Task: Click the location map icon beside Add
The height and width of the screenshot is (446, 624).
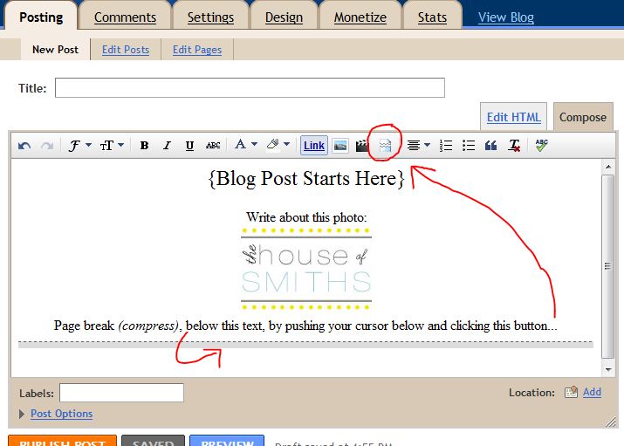Action: click(571, 392)
